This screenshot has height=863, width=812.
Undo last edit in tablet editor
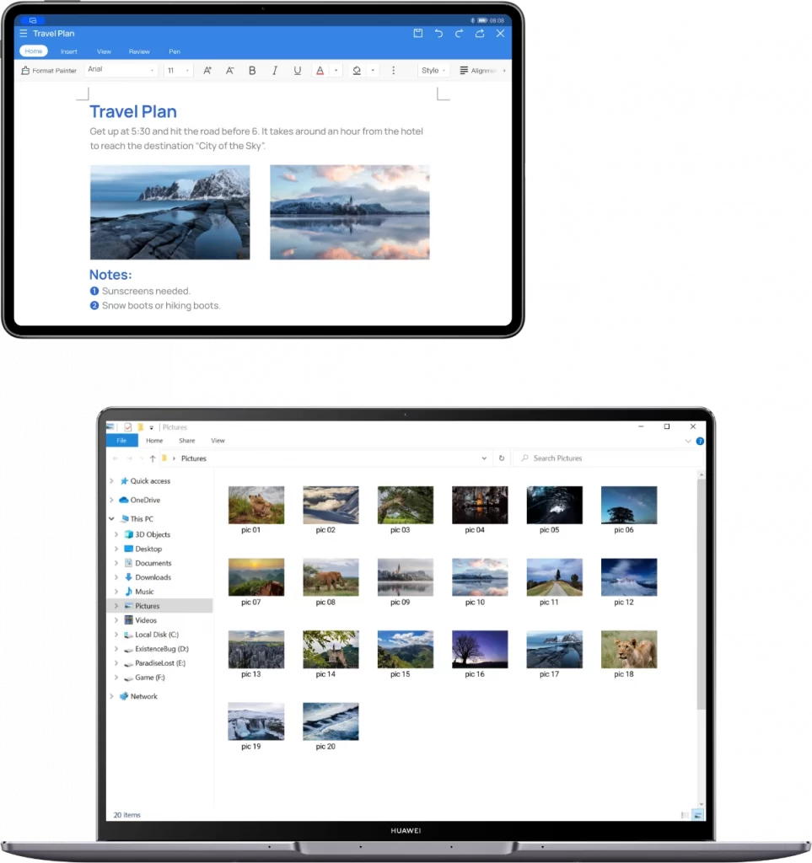438,34
